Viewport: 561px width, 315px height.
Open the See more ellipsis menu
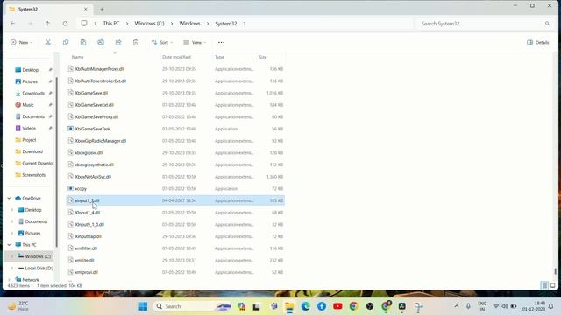click(221, 43)
